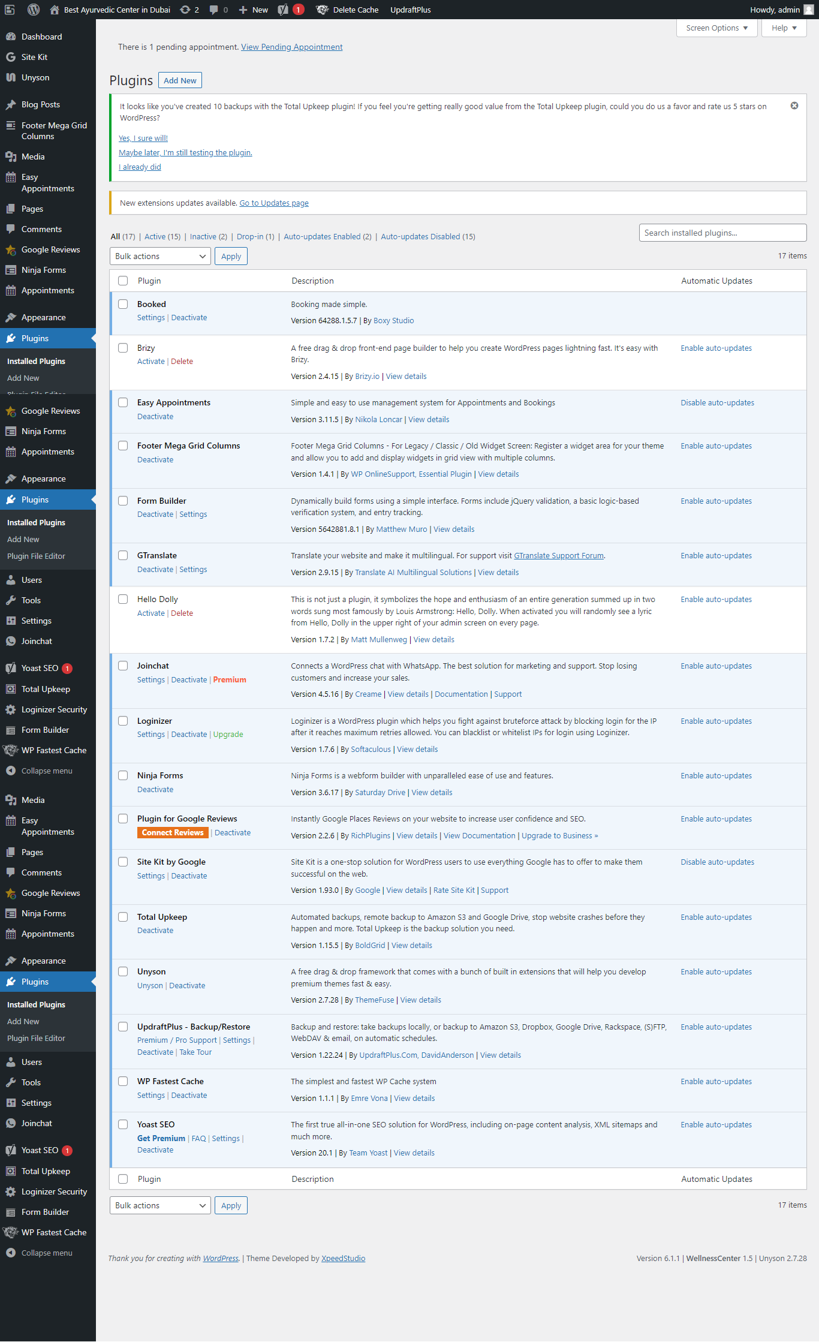Click the home icon beside the site name
Image resolution: width=819 pixels, height=1342 pixels.
pos(55,10)
